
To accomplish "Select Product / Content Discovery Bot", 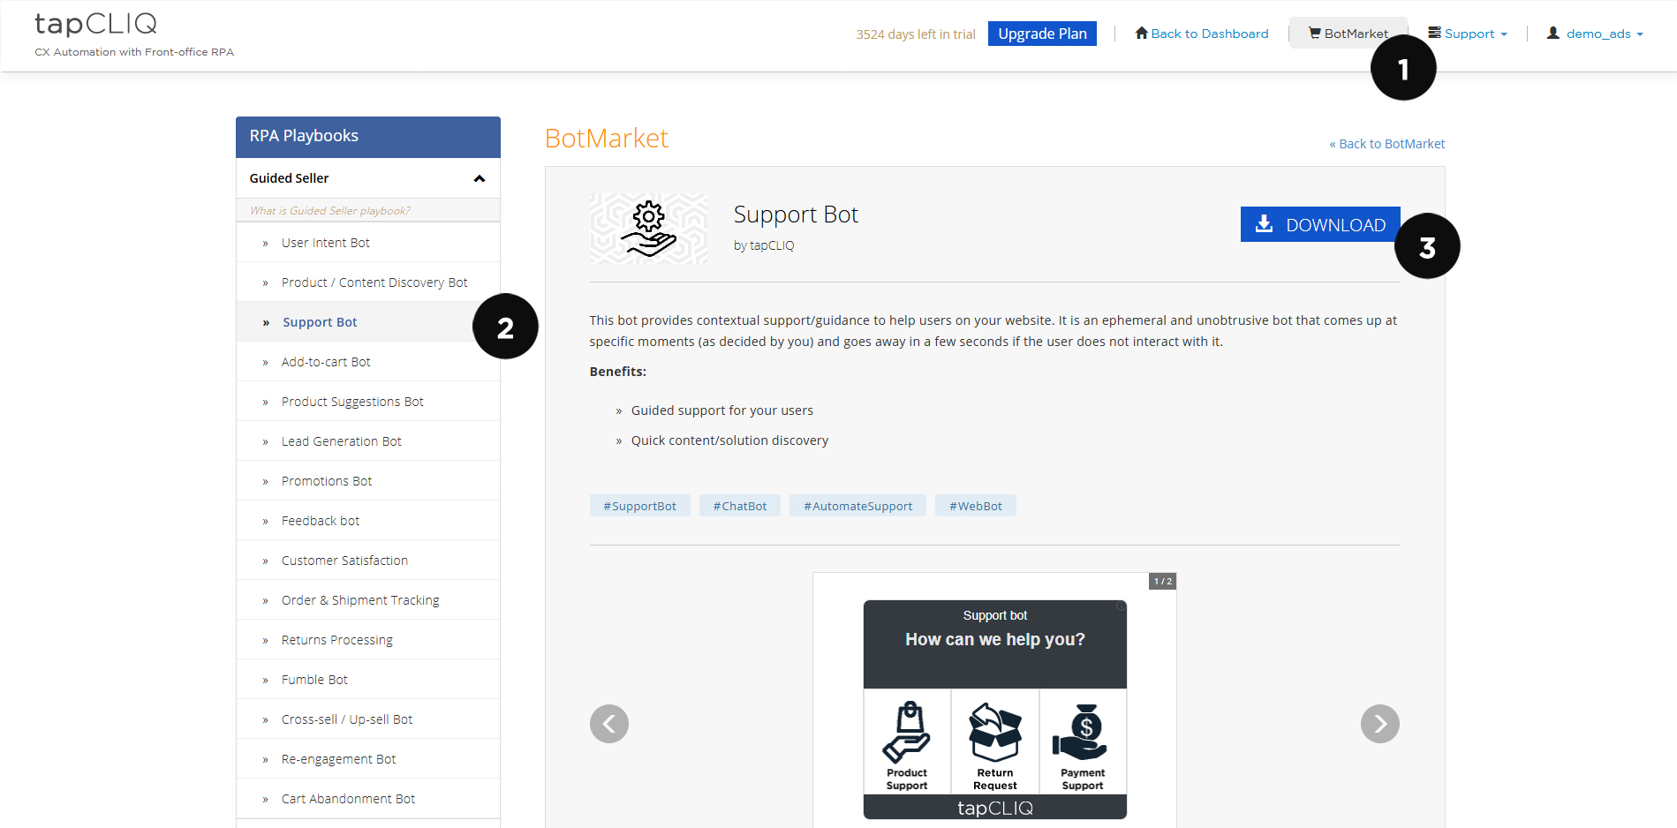I will coord(368,282).
